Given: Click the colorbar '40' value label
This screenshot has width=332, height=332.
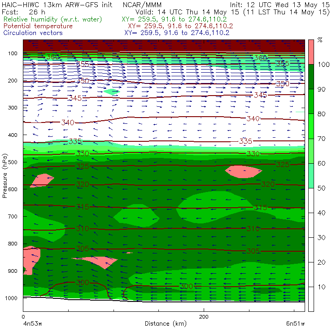Looking at the screenshot, I should click(321, 213).
